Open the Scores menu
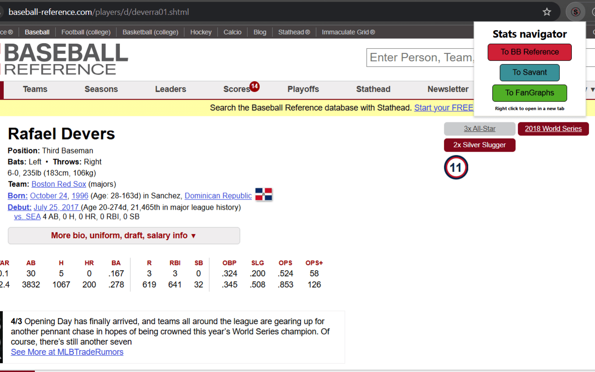The height and width of the screenshot is (372, 595). click(x=237, y=89)
